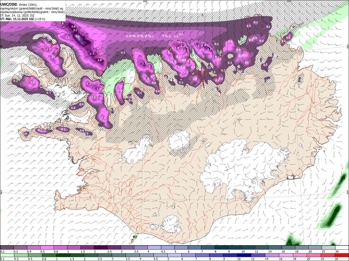Click the pale grey swatch above 25 in upper legend
The width and height of the screenshot is (349, 261).
pos(329,247)
